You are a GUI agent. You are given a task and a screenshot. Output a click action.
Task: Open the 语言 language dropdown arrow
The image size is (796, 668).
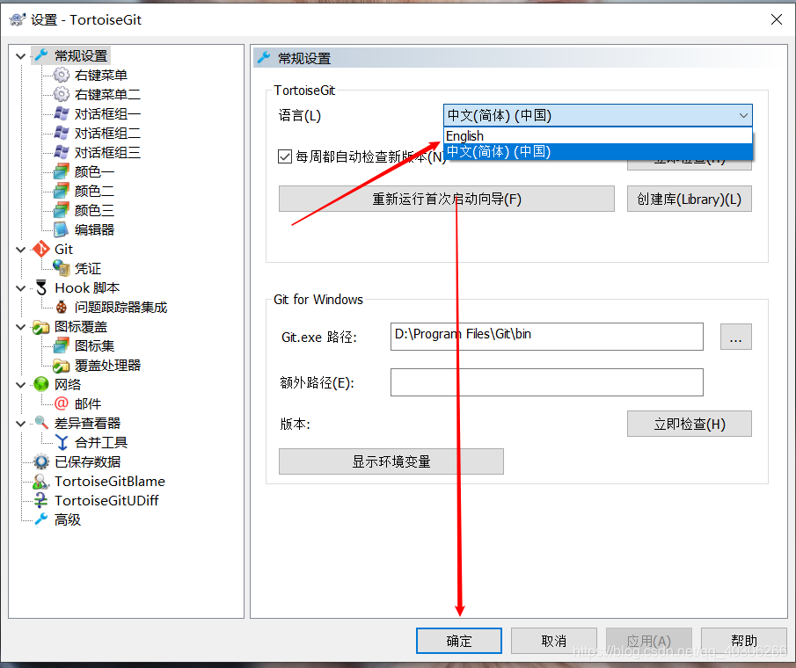(x=743, y=116)
